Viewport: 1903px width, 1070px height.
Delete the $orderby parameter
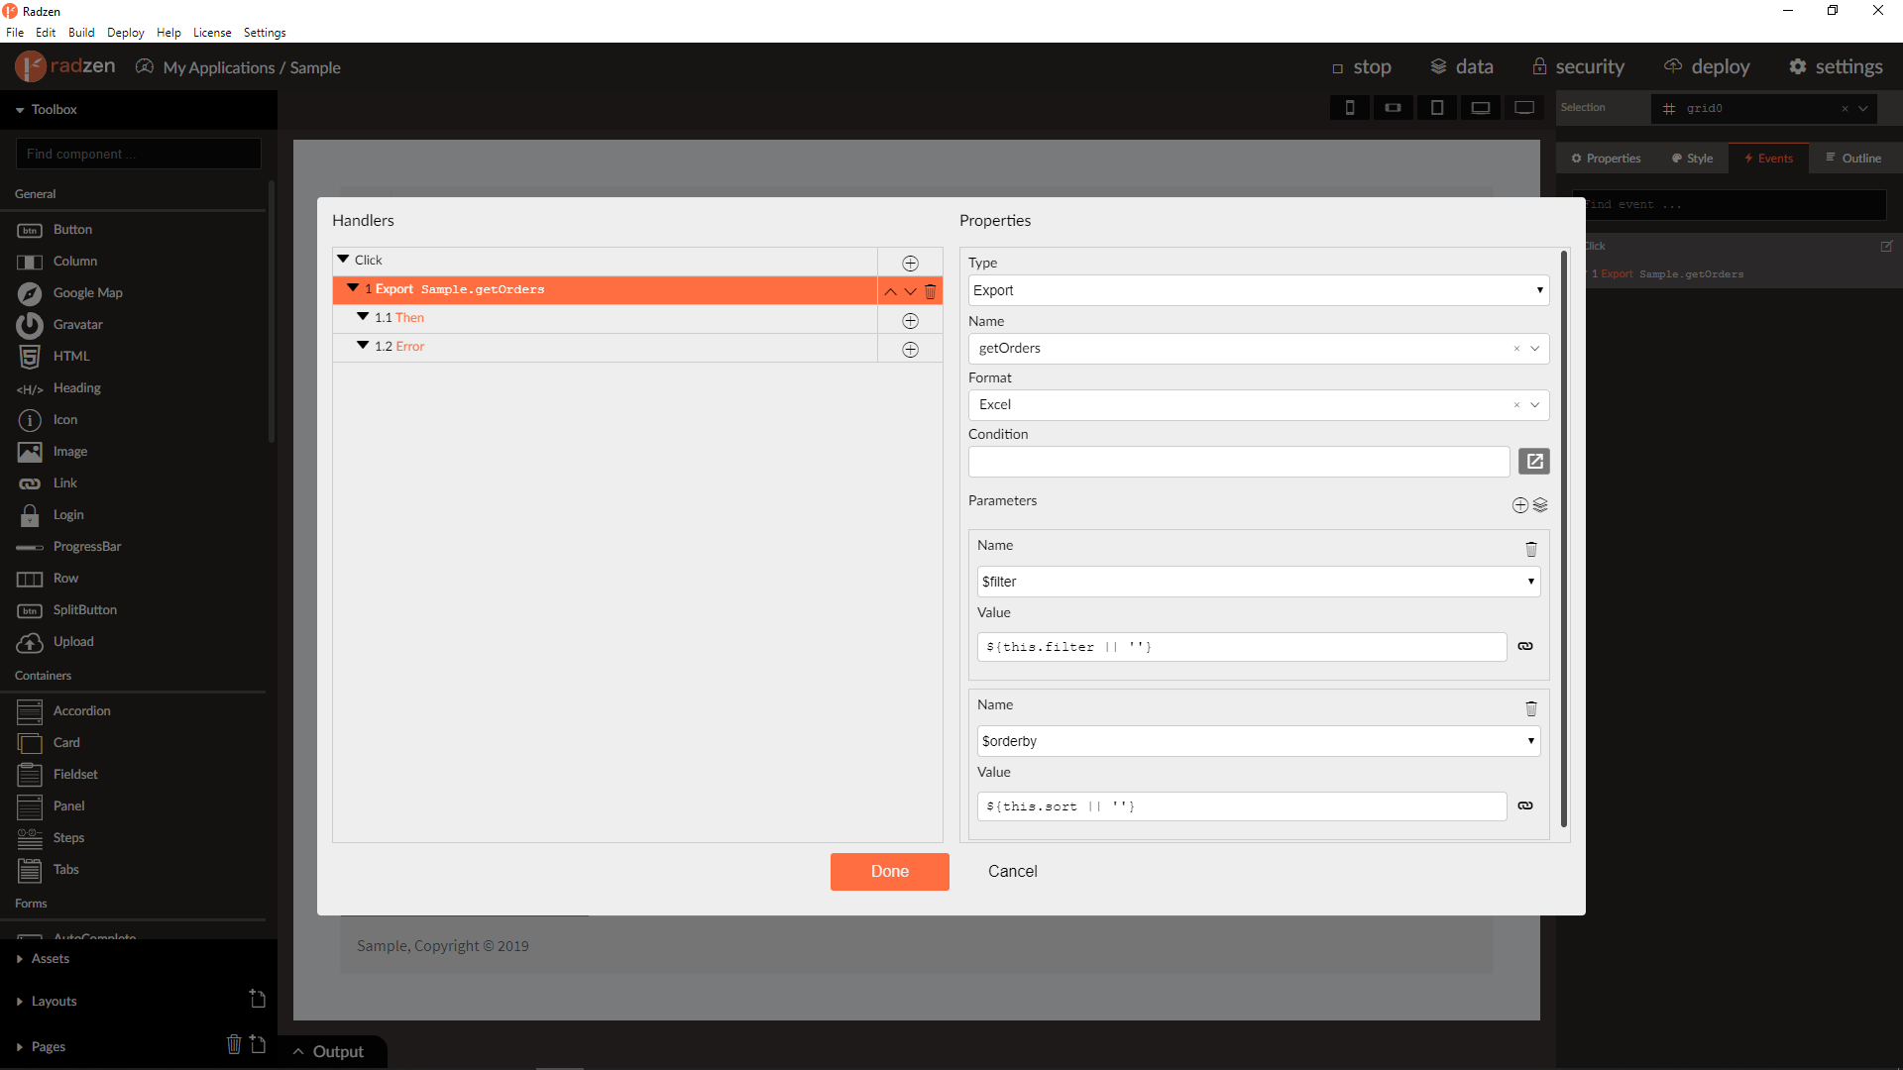(x=1530, y=708)
